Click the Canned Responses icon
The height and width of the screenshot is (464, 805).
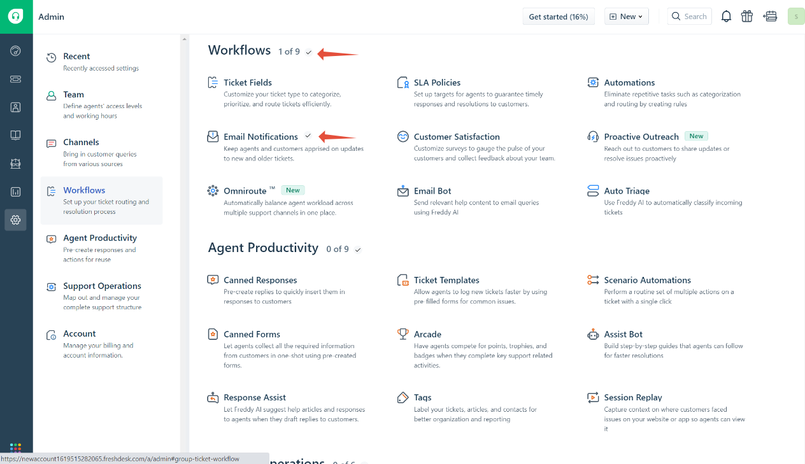pyautogui.click(x=213, y=280)
